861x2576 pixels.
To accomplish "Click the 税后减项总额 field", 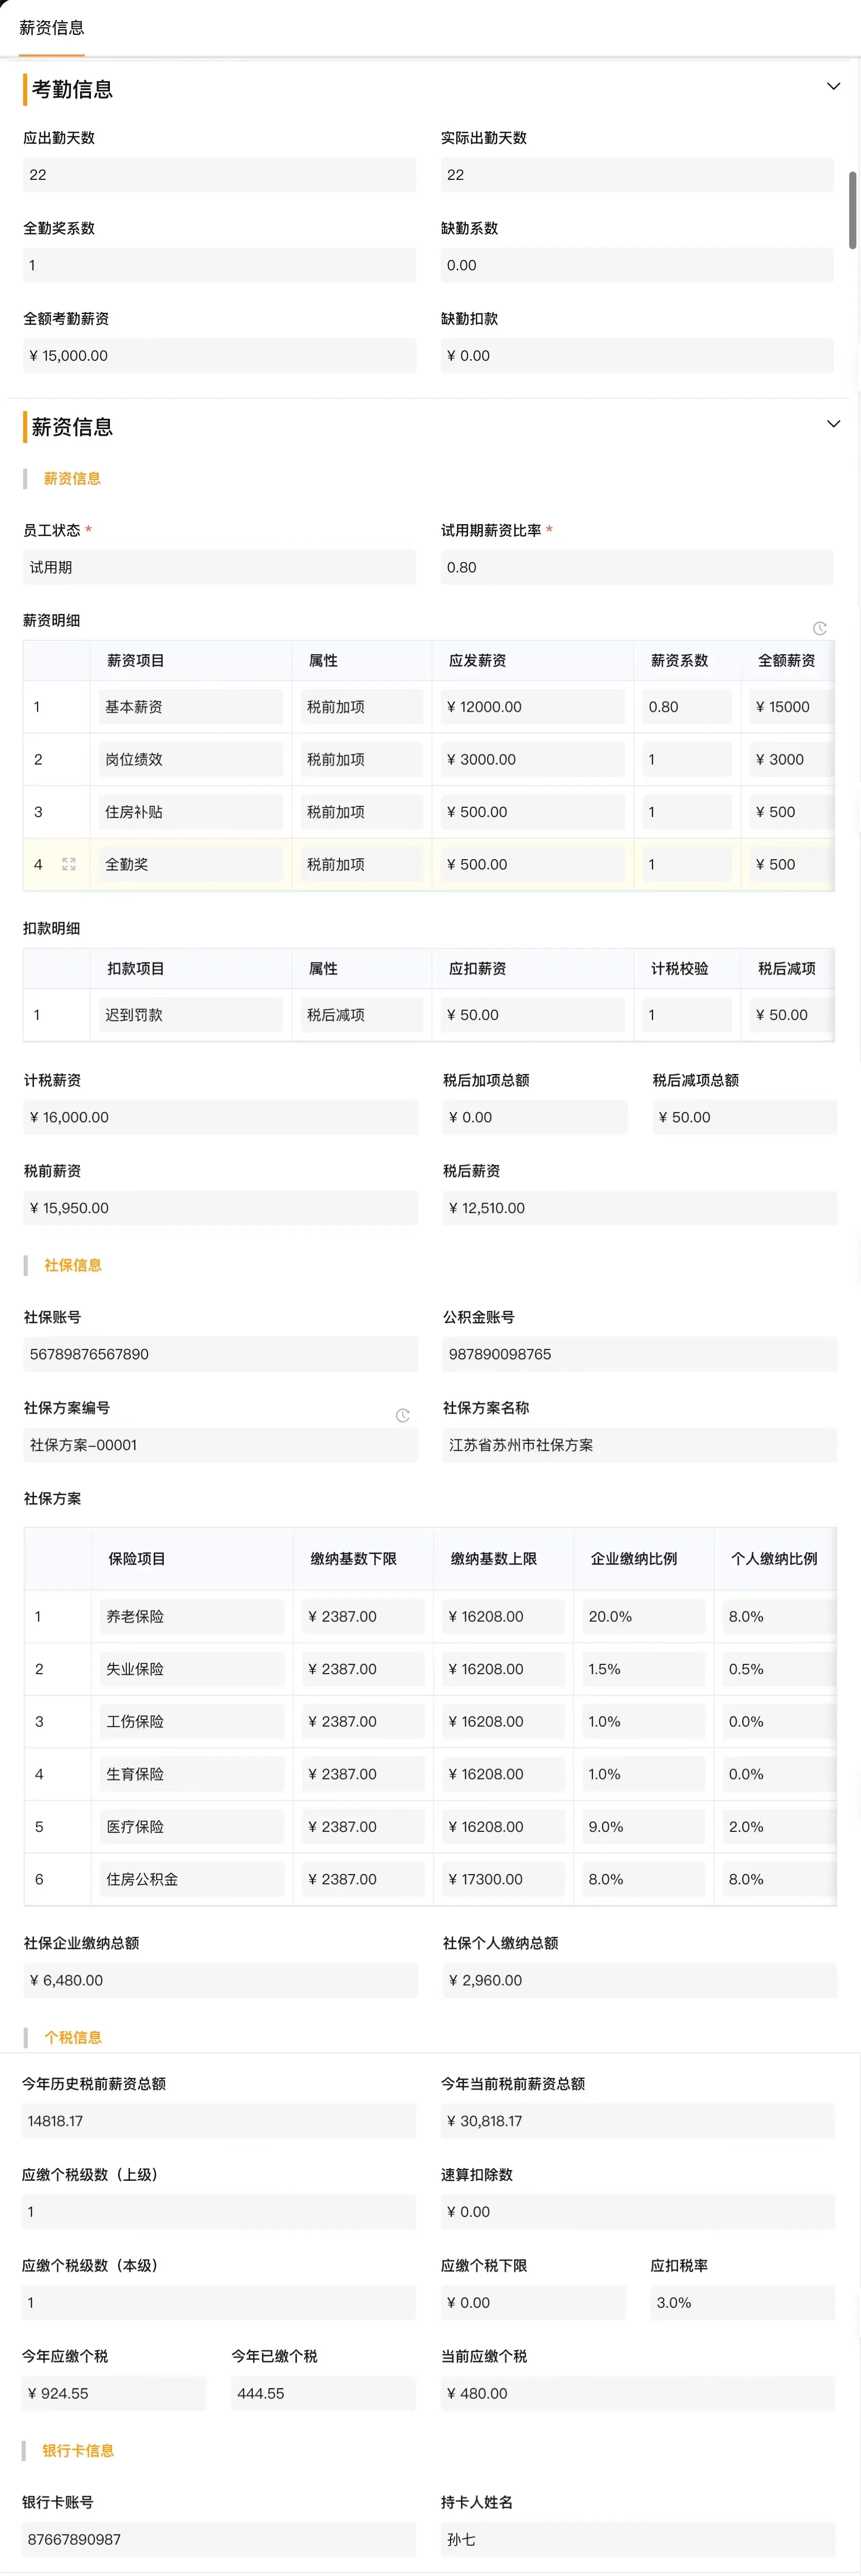I will (745, 1117).
